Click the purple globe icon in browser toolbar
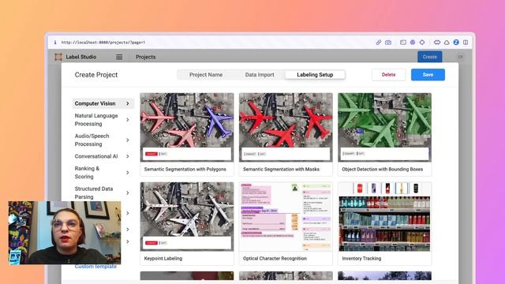The image size is (505, 284). click(x=413, y=42)
